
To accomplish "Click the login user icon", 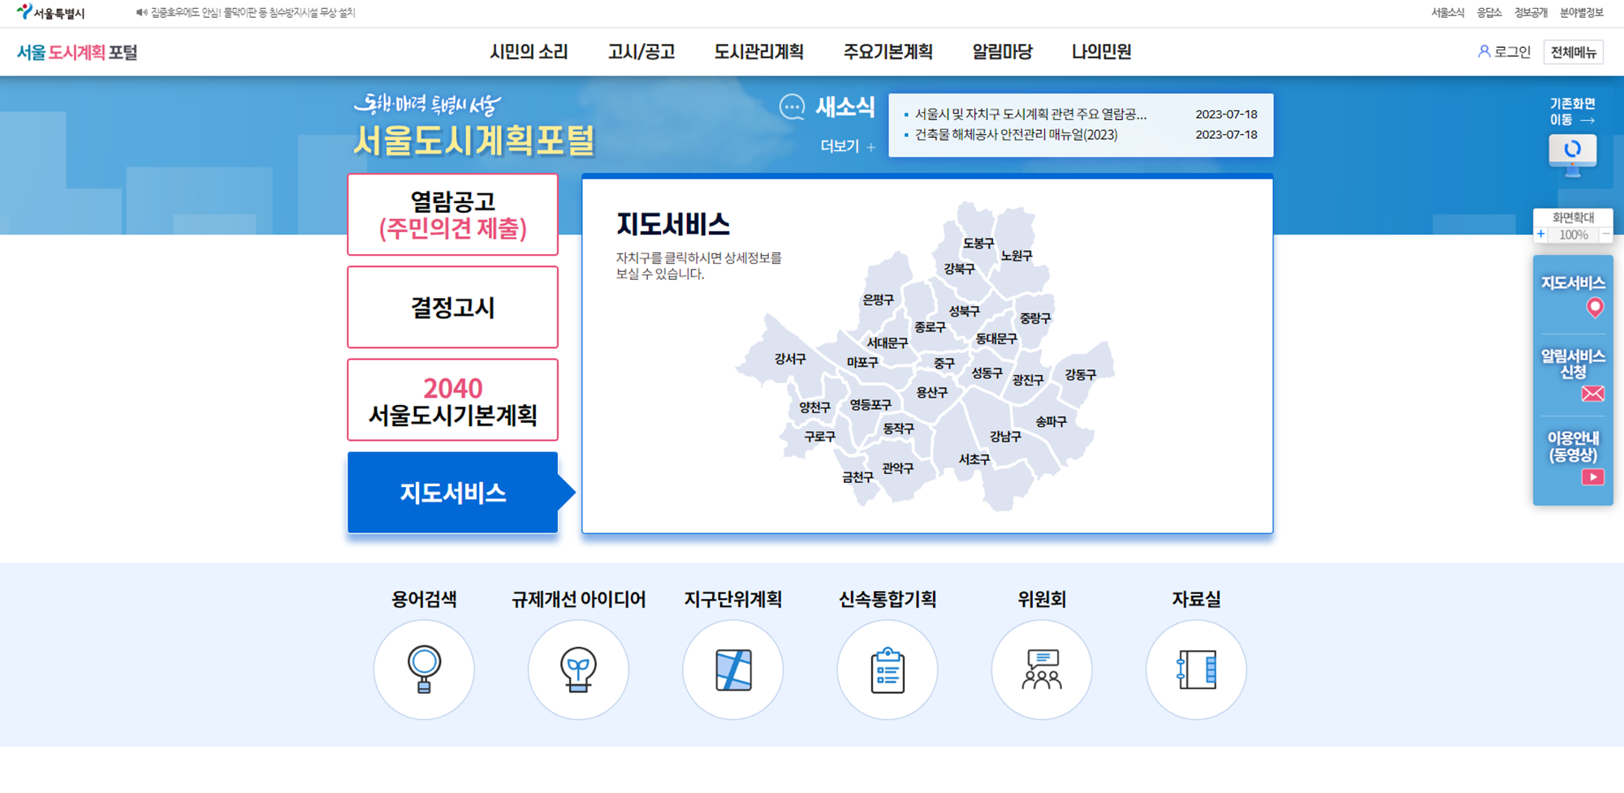I will click(1484, 52).
